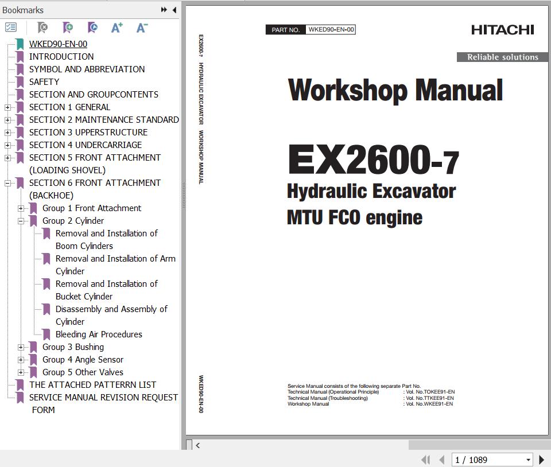Click the Workshop Manual title on the page
Image resolution: width=551 pixels, height=467 pixels.
point(395,90)
